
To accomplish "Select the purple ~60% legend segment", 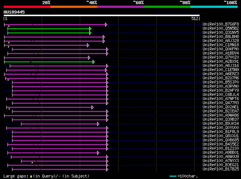I will click(x=120, y=7).
